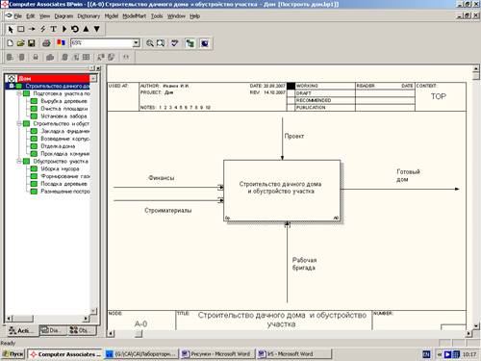Open the zoom percentage dropdown
The image size is (481, 361).
137,43
